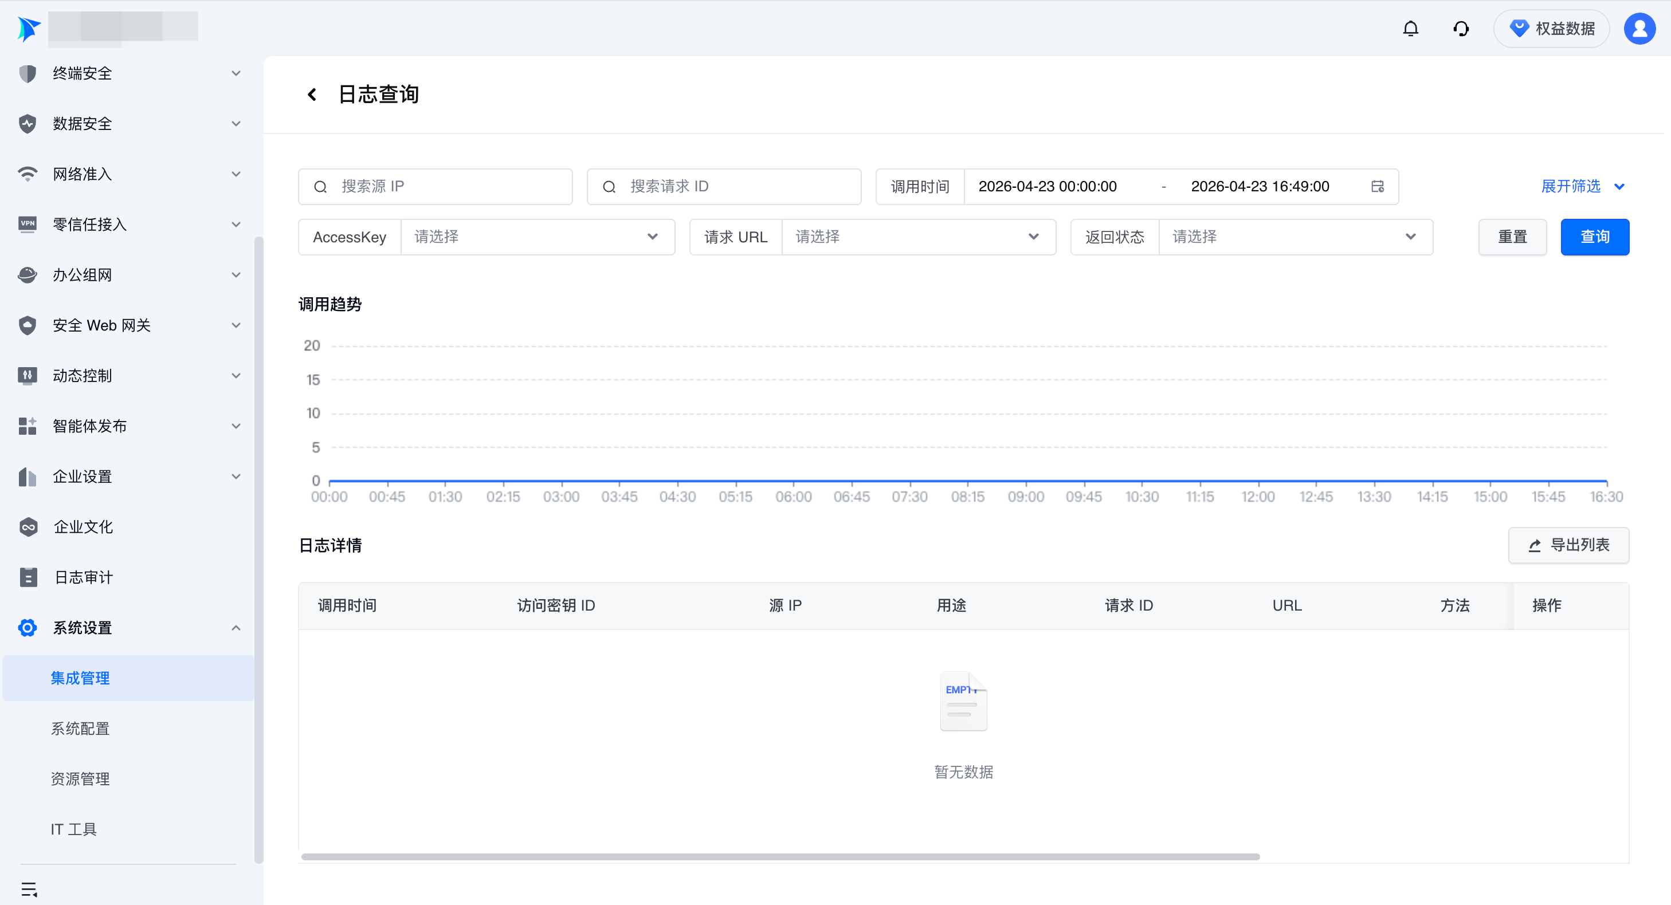The height and width of the screenshot is (905, 1671).
Task: Click the 暂无数据 empty placeholder
Action: 963,725
